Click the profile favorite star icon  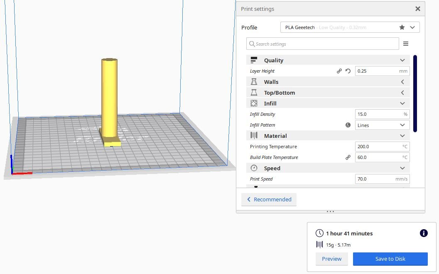402,27
